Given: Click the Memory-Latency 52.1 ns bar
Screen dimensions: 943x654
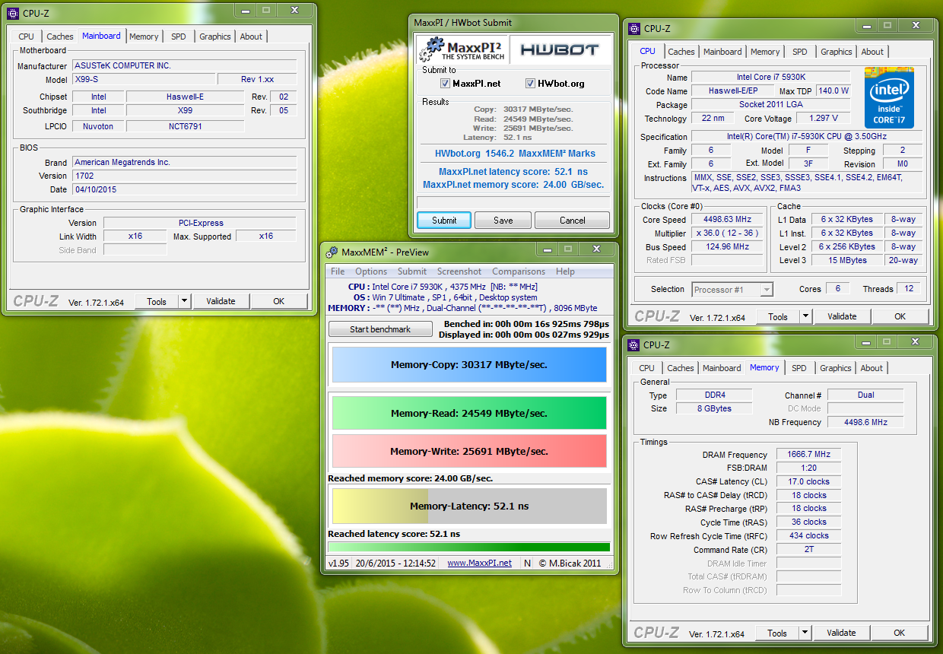Looking at the screenshot, I should coord(469,506).
